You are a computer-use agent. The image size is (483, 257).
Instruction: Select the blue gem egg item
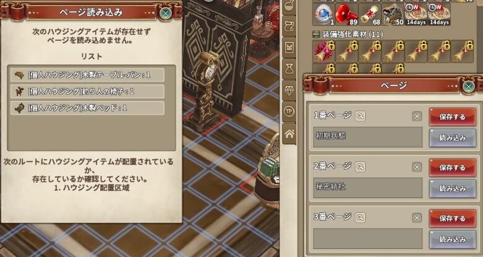[x=323, y=14]
